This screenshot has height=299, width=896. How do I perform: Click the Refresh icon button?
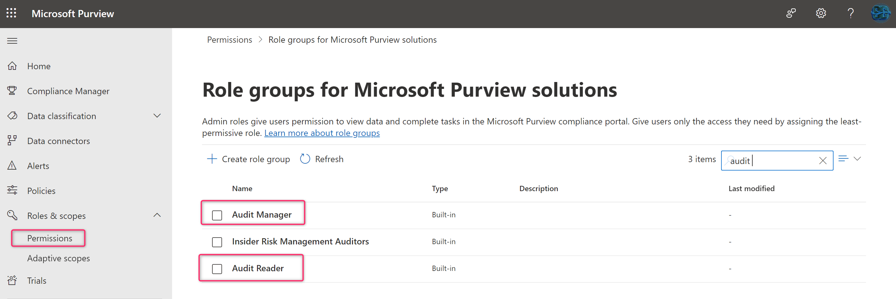(x=305, y=159)
